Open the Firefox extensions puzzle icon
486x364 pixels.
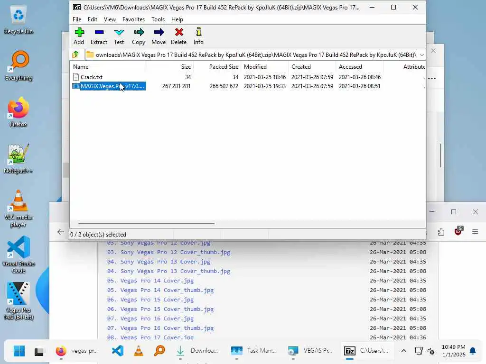point(441,231)
